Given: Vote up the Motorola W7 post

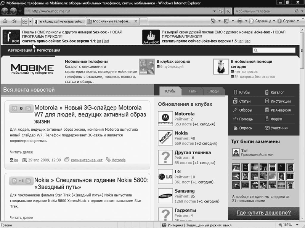Looking at the screenshot, I should (28, 108).
